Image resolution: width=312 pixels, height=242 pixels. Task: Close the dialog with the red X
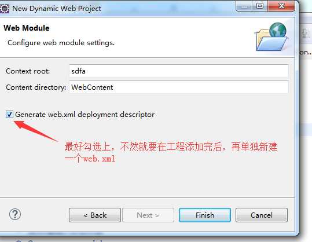click(281, 6)
